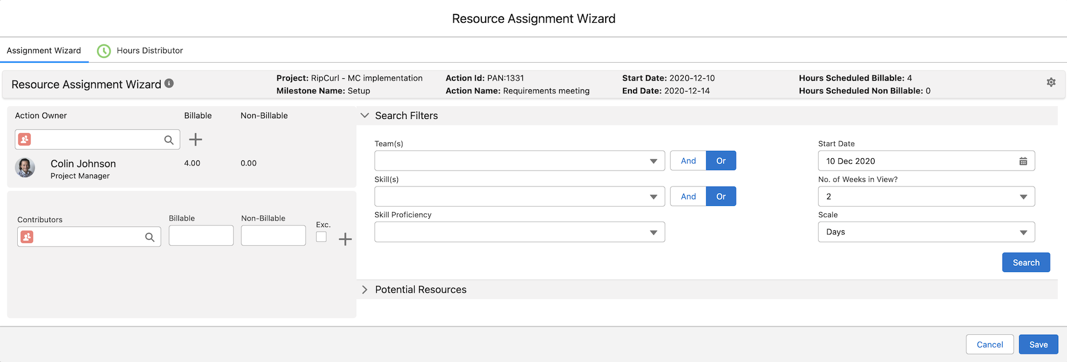1067x362 pixels.
Task: Click the name Colin Johnson
Action: [83, 164]
